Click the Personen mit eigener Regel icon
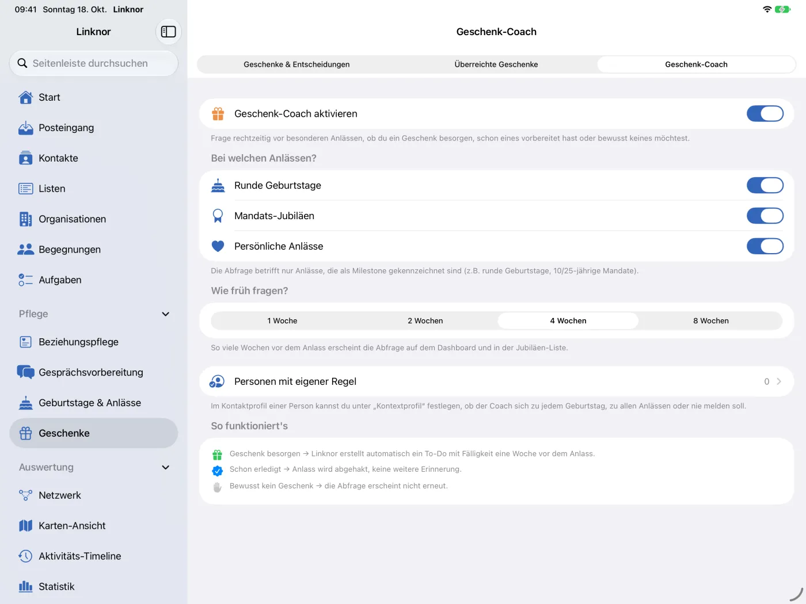806x604 pixels. coord(218,381)
